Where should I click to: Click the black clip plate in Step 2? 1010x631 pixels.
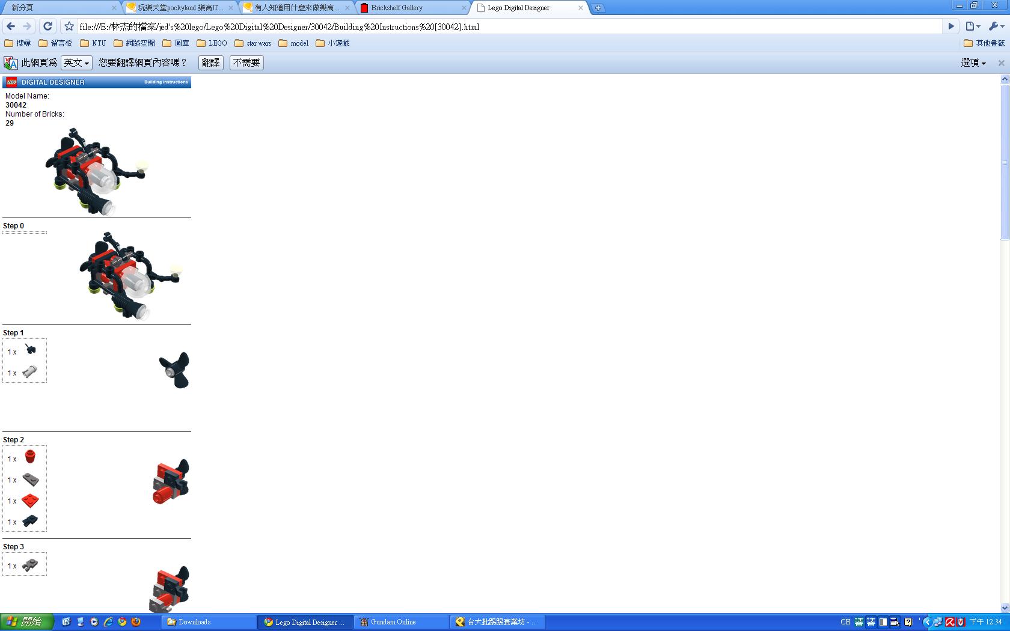[30, 522]
